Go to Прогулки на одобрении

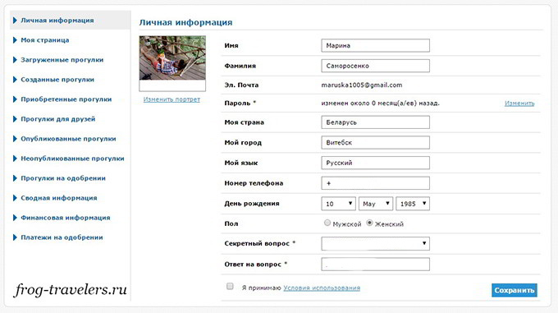(x=63, y=178)
